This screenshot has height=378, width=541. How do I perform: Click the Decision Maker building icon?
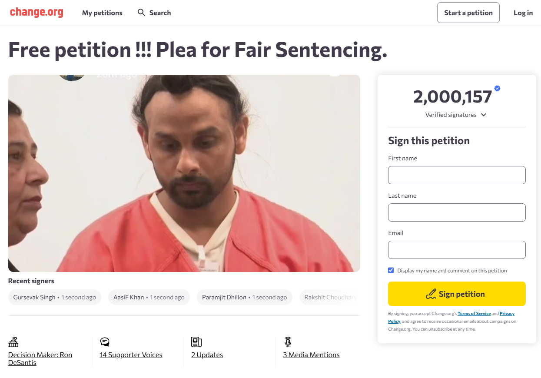[x=13, y=342]
